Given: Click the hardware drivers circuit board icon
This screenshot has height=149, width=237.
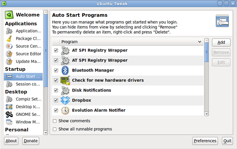Looking at the screenshot, I should [65, 80].
